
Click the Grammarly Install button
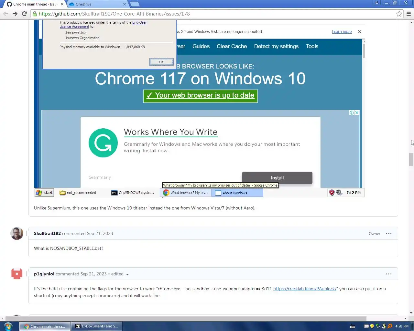point(277,178)
